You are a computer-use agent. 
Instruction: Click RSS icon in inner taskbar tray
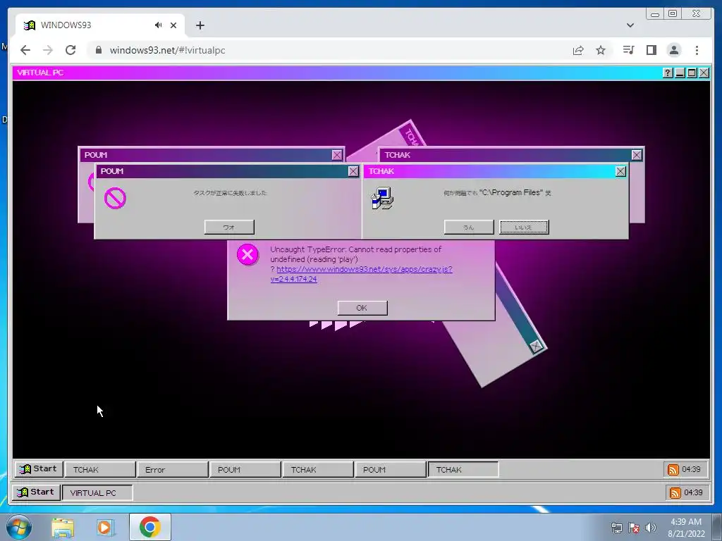(673, 470)
